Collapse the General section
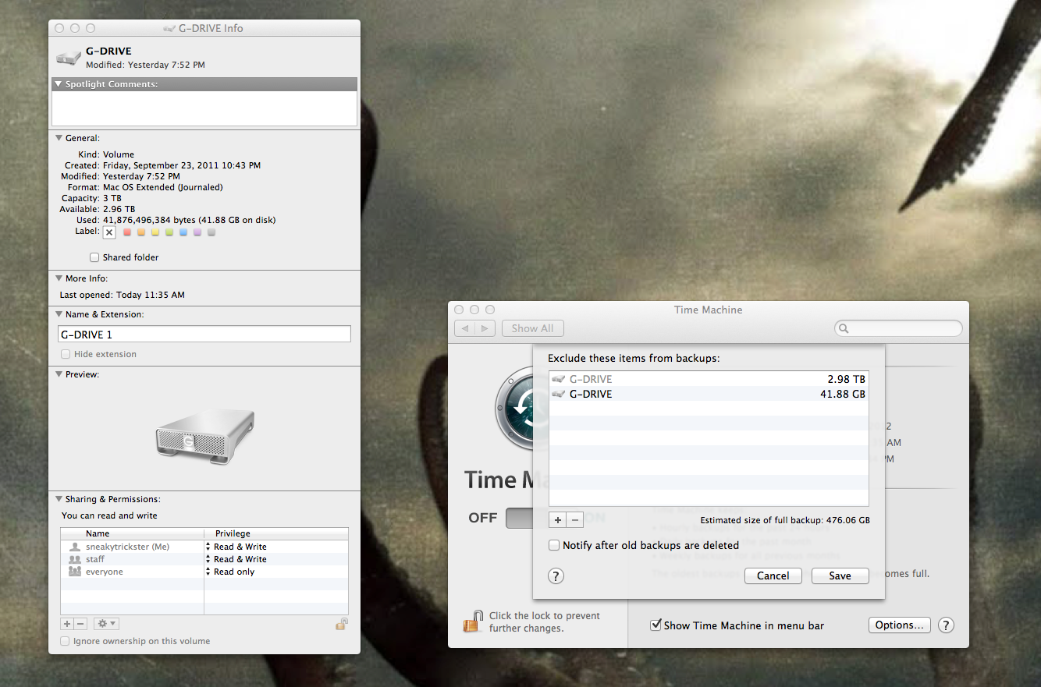 (x=58, y=138)
